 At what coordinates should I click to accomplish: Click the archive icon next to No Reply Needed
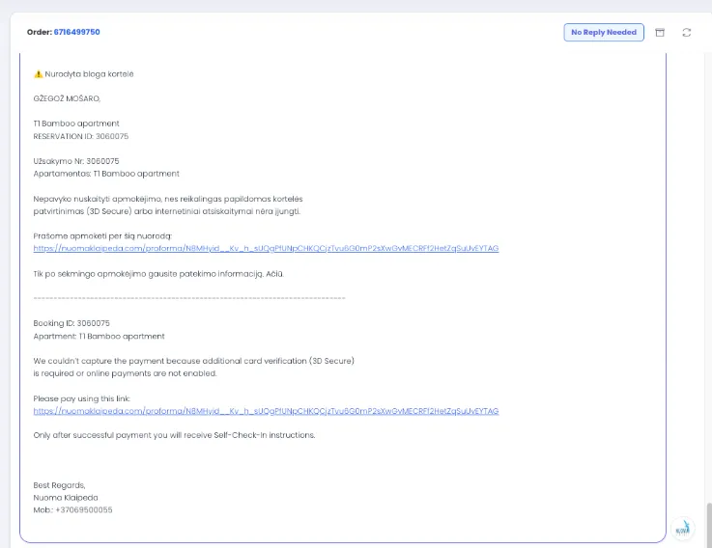coord(660,32)
